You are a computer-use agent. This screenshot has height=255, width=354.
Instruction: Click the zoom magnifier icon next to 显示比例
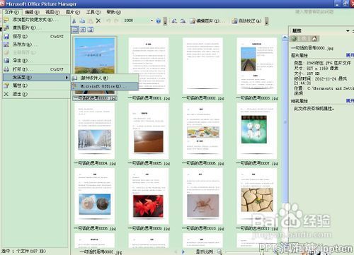tap(219, 251)
